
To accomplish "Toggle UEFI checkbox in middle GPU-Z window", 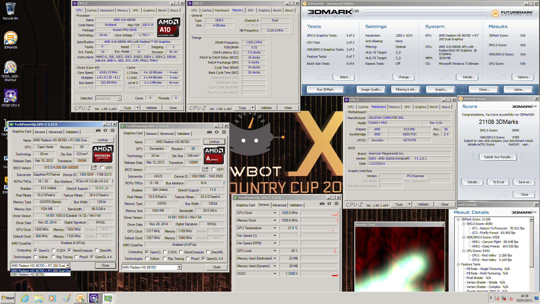I will pyautogui.click(x=214, y=169).
